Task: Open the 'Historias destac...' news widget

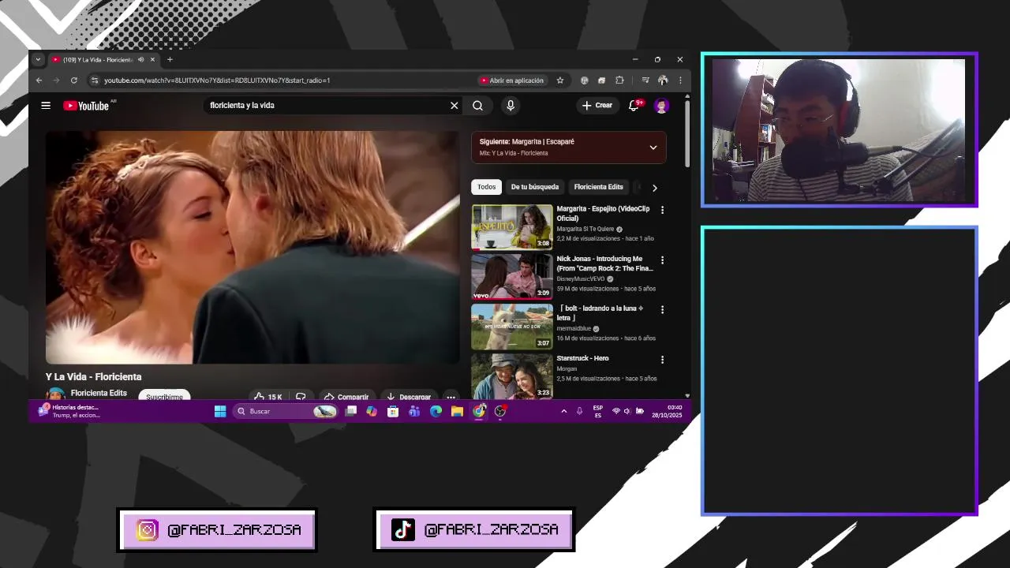Action: tap(69, 411)
